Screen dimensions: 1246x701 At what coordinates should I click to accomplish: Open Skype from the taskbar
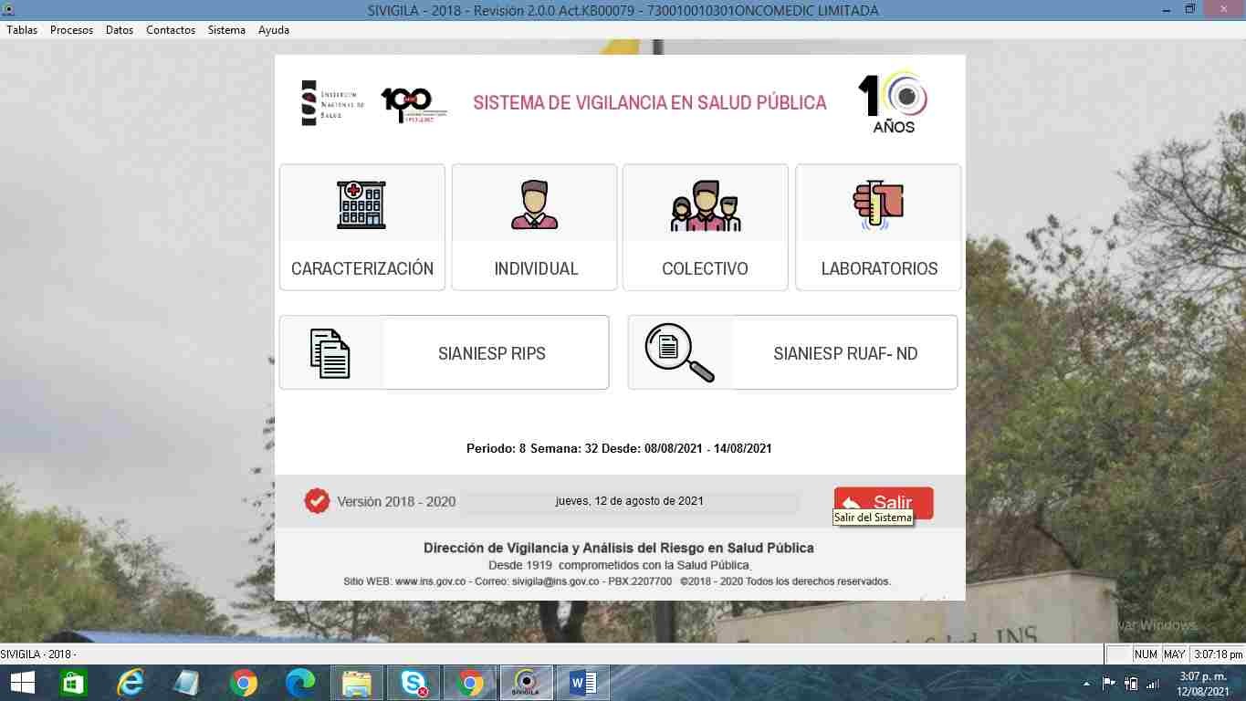pyautogui.click(x=414, y=683)
